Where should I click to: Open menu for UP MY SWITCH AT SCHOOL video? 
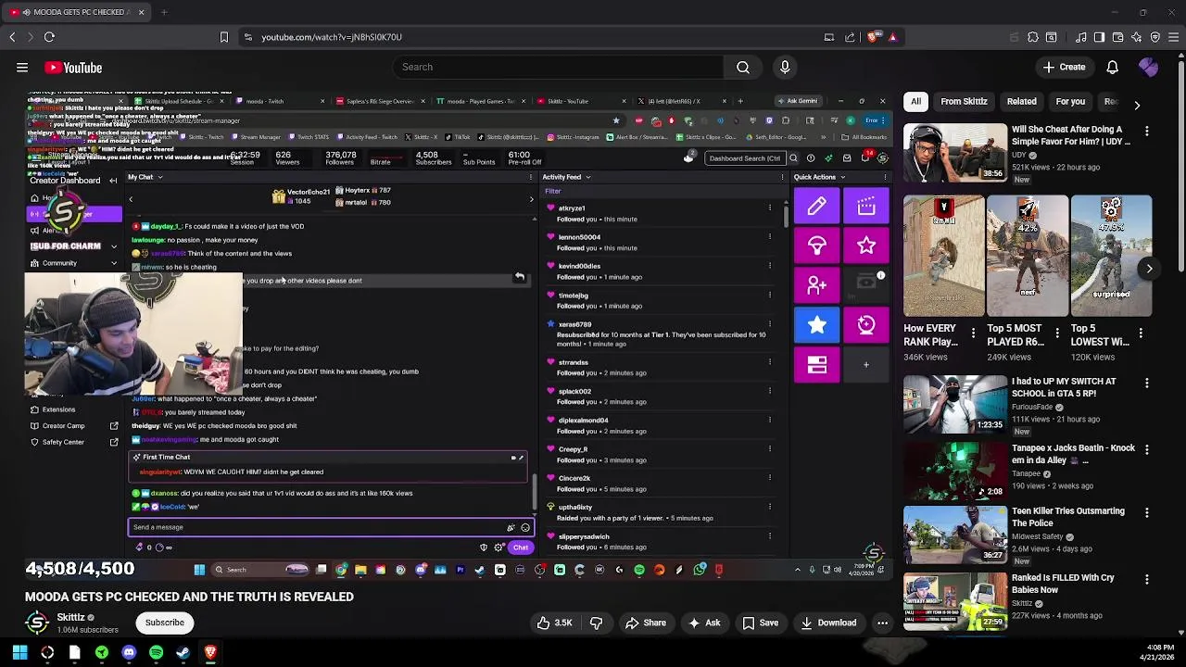(1147, 384)
